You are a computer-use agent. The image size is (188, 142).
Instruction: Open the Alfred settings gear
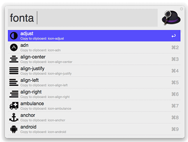[181, 9]
